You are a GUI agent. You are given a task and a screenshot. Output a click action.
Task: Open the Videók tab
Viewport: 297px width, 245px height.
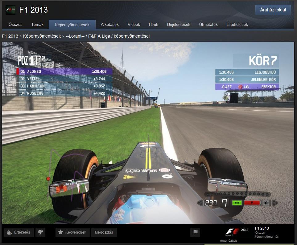[134, 24]
